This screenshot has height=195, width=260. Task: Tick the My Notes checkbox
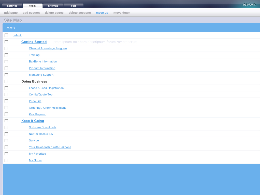point(6,160)
